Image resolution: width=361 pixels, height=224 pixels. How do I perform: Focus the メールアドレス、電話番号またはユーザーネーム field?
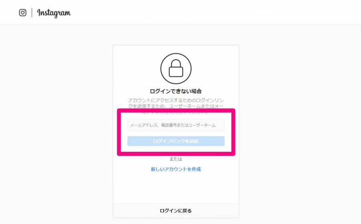pyautogui.click(x=176, y=125)
